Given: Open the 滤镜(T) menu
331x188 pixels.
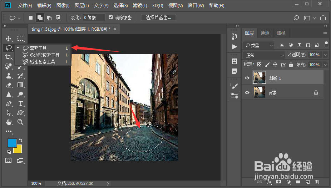Looking at the screenshot, I should click(140, 5).
